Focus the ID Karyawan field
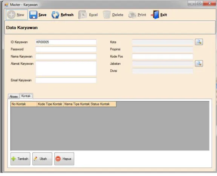Viewport: 217px width, 176px height. tap(66, 42)
